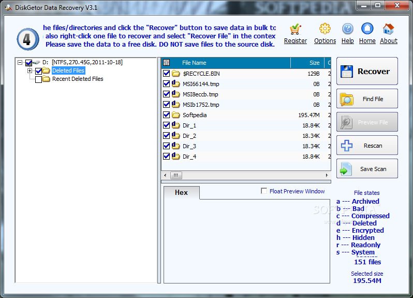Click the $RECYCLE.BIN folder icon
Image resolution: width=413 pixels, height=298 pixels.
[x=175, y=73]
